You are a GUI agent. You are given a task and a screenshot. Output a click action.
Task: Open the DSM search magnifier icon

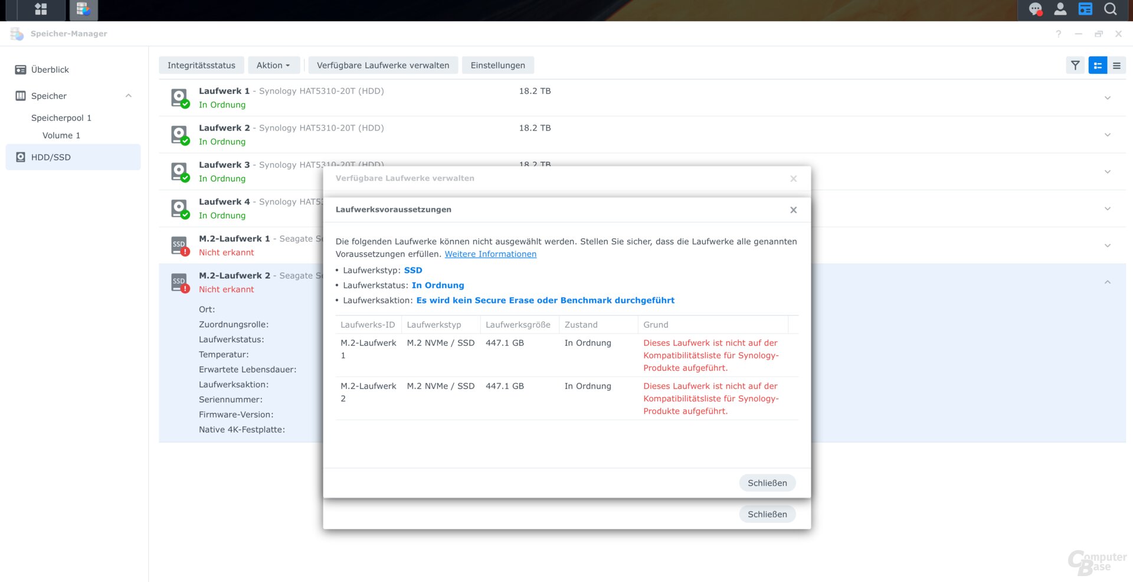(x=1111, y=9)
